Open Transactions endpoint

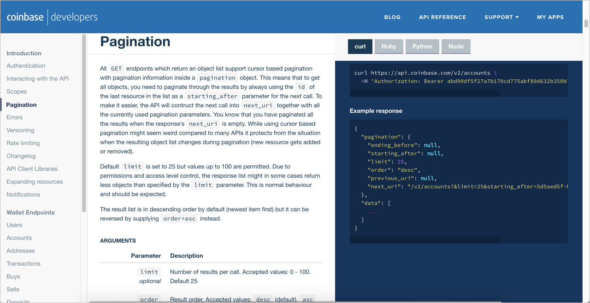(x=24, y=264)
